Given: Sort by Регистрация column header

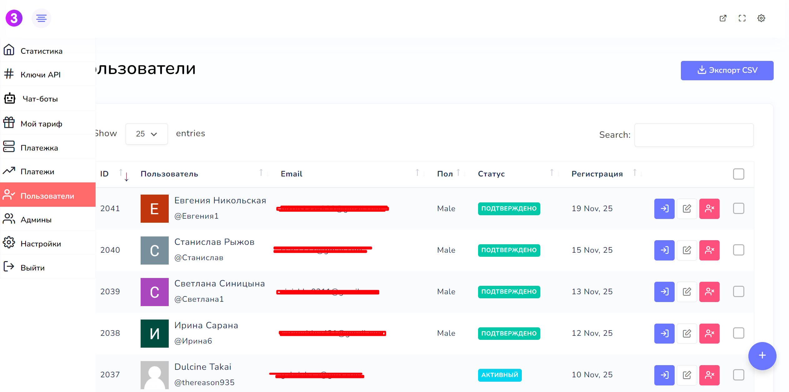Looking at the screenshot, I should tap(597, 174).
